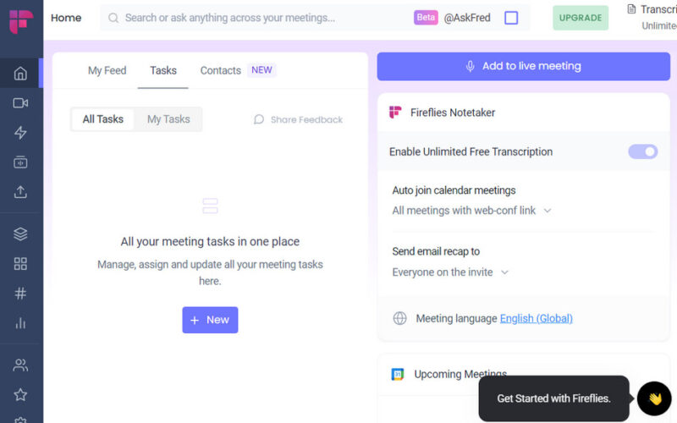Check the box next to @AskFred
The width and height of the screenshot is (677, 423).
pos(511,18)
